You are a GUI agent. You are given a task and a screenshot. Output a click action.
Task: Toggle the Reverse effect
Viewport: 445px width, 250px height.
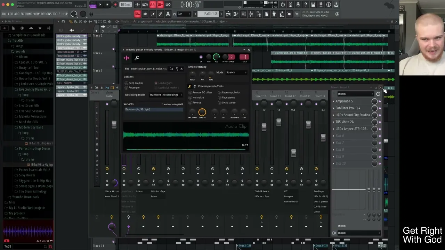tap(190, 103)
